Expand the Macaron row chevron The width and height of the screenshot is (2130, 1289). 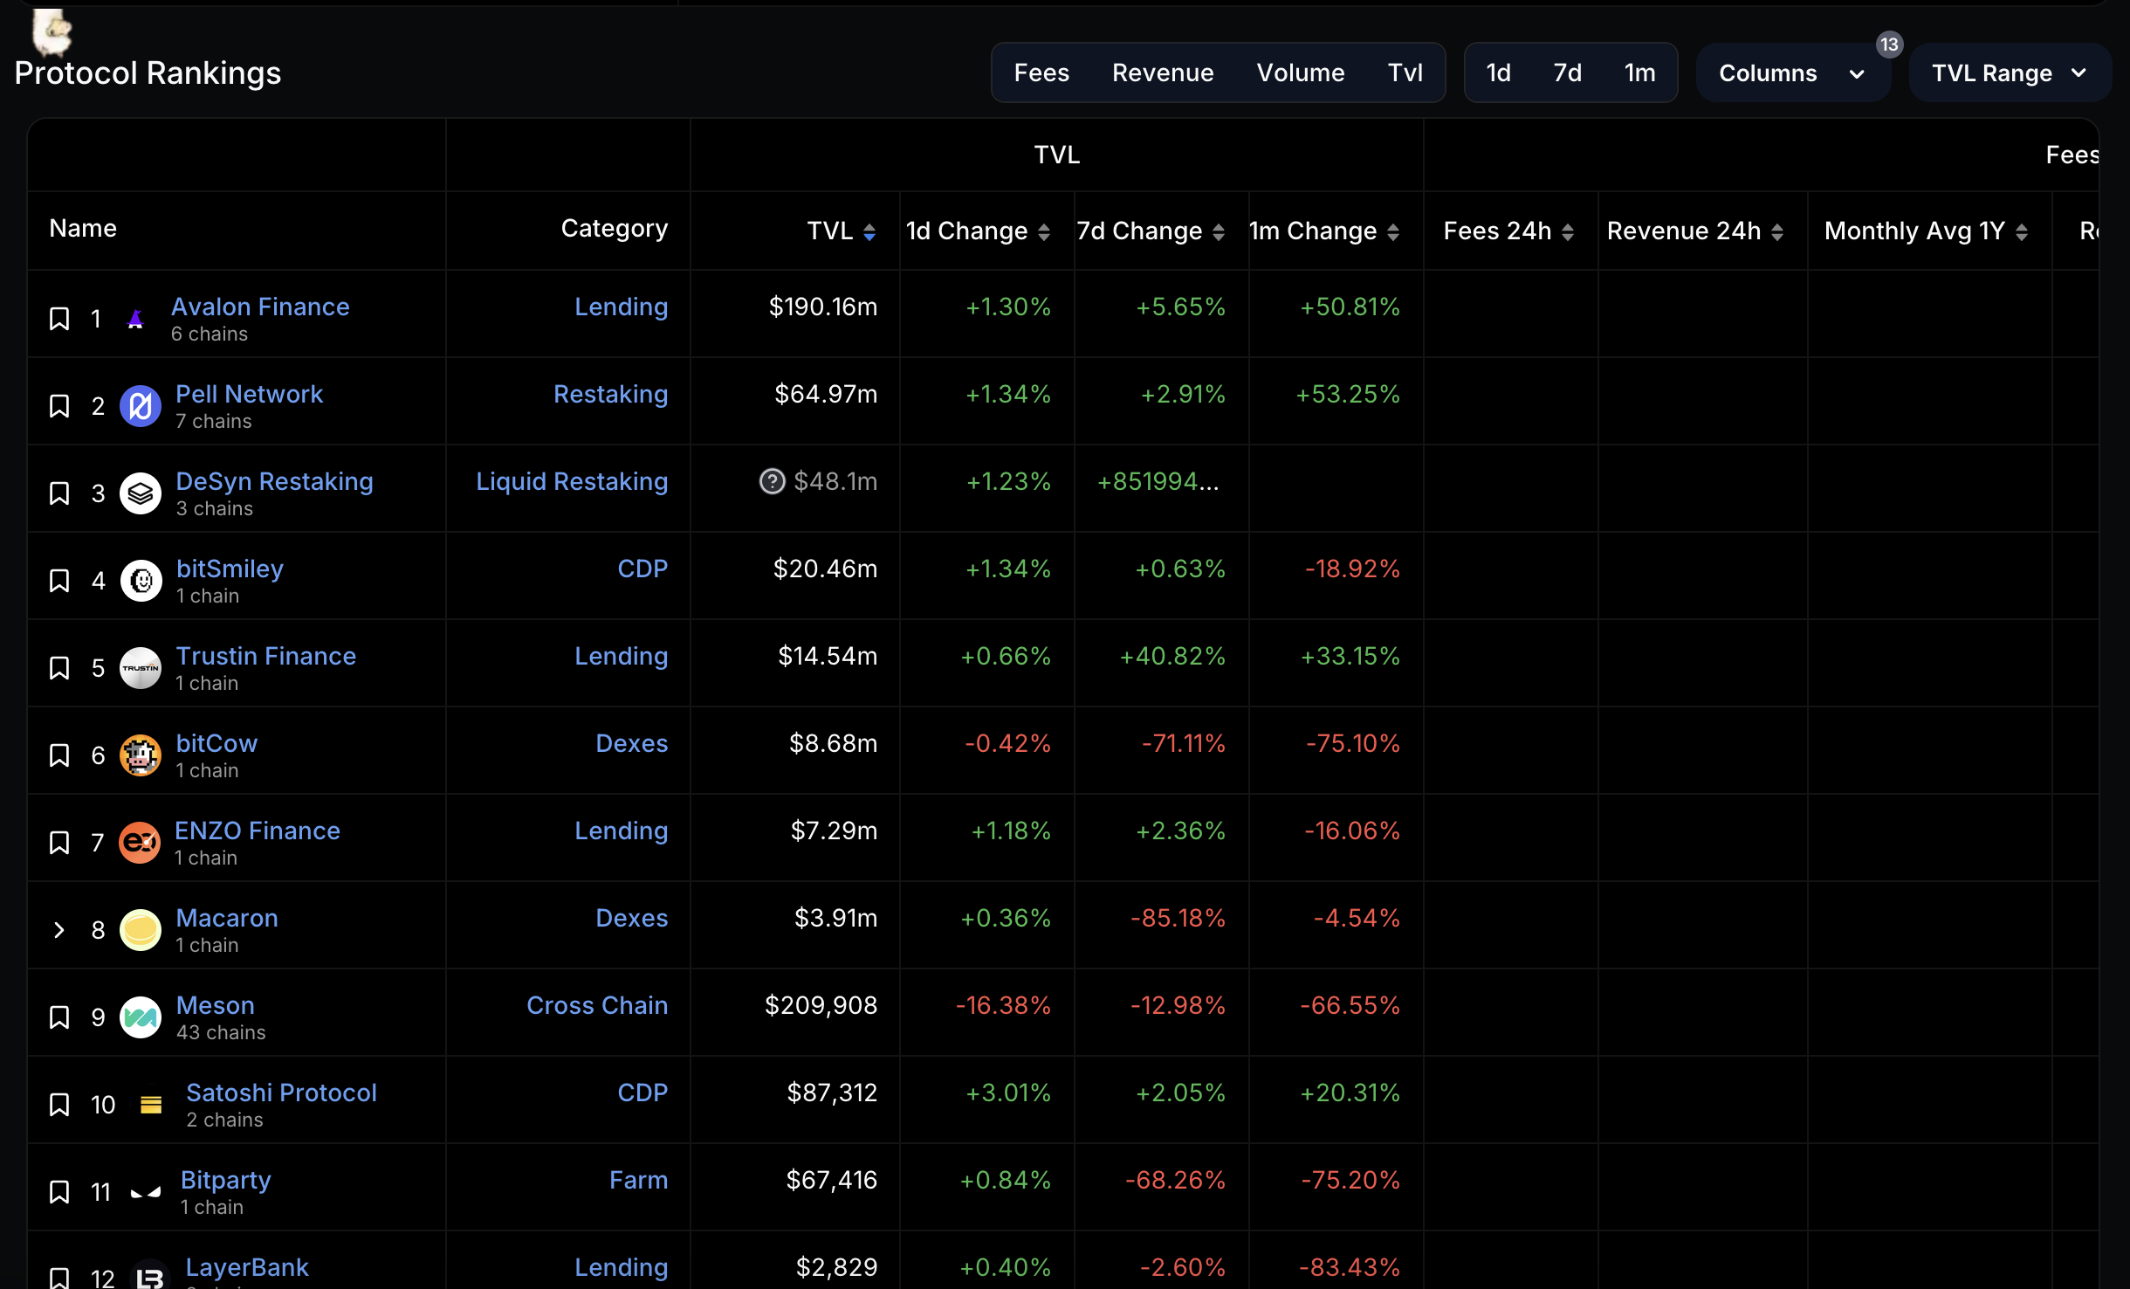59,930
